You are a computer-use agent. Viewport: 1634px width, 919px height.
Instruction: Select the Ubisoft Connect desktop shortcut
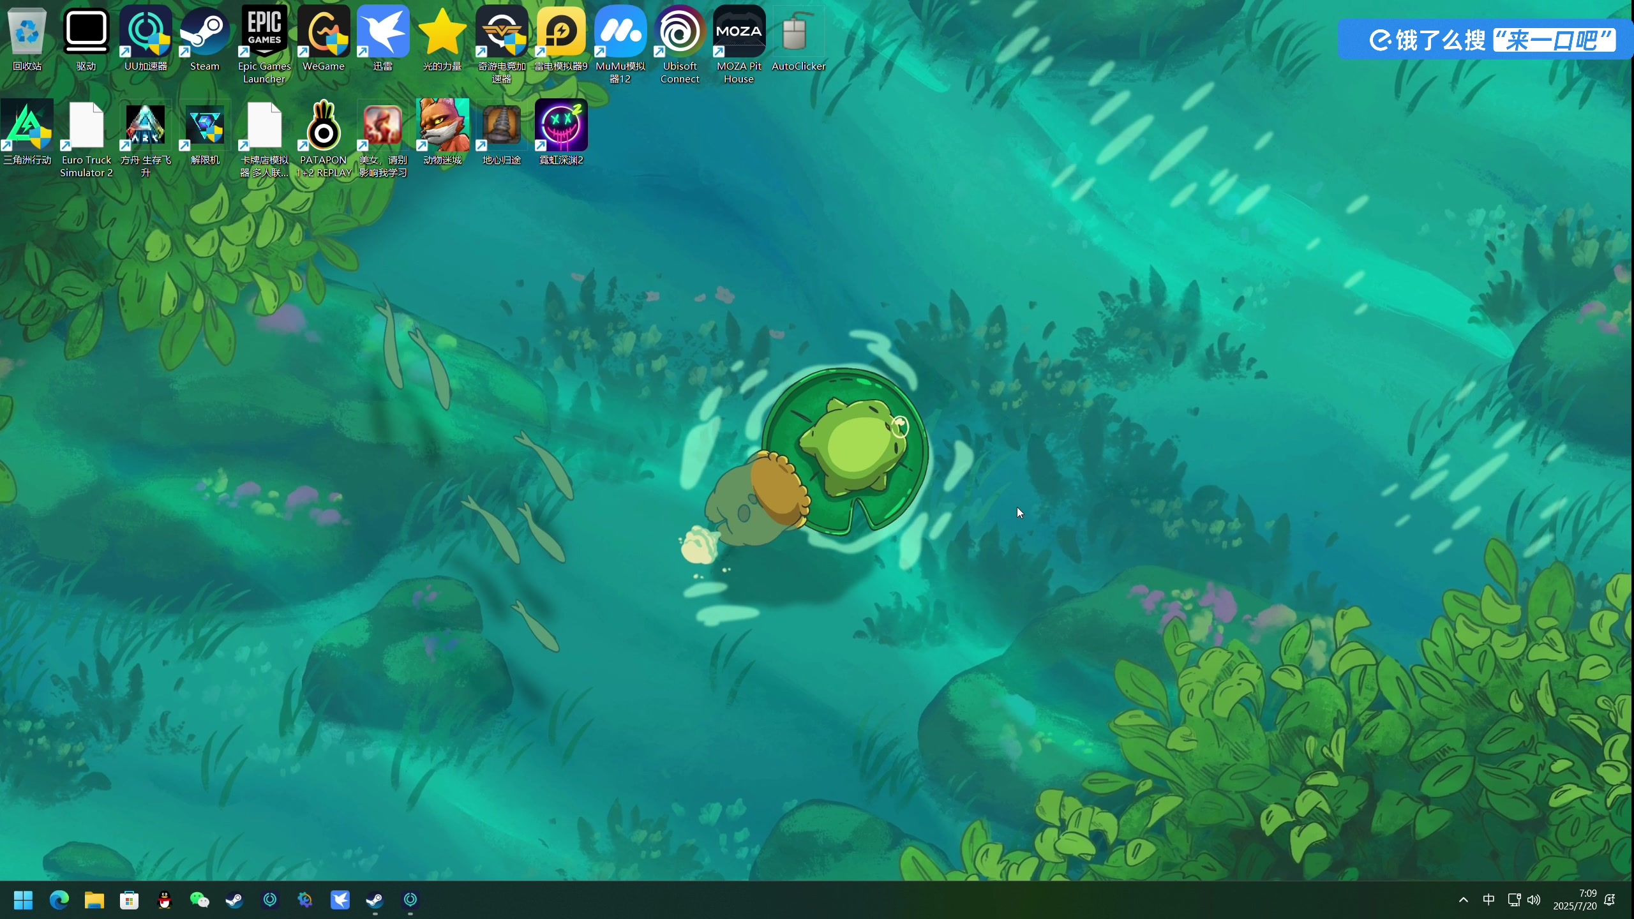click(x=680, y=45)
